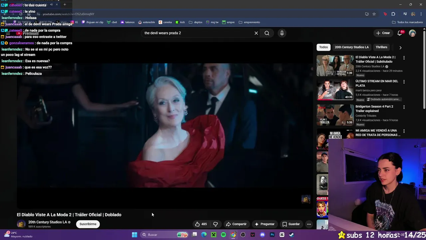Open Photoshop from taskbar
Viewport: 426px width, 240px height.
click(272, 235)
